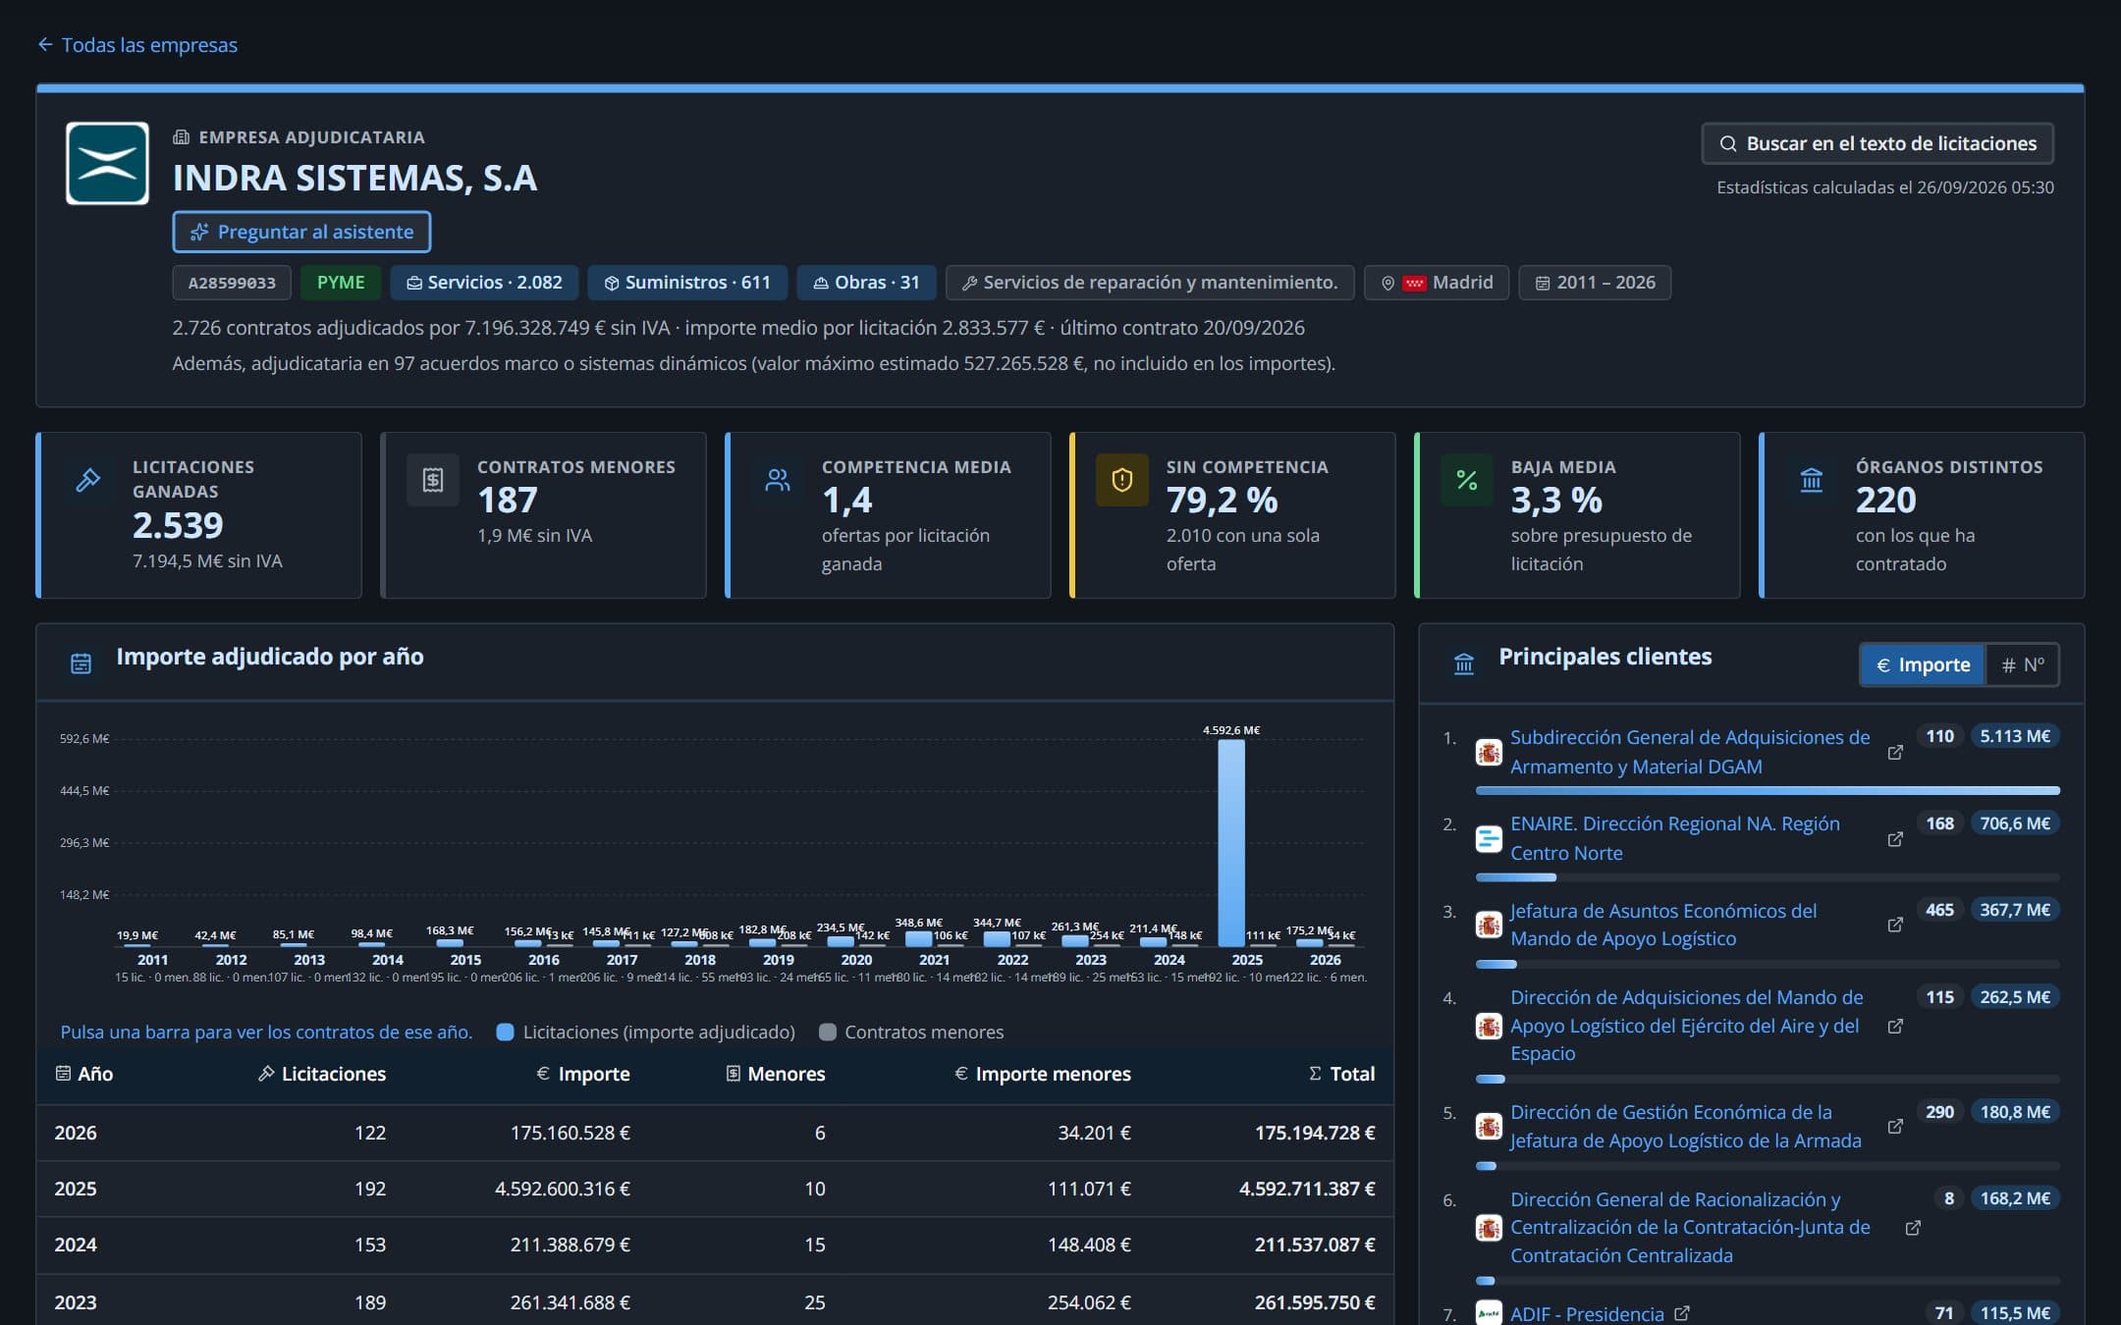Click the coat of arms logo for Dirección de Adquisiciones del Mando
The image size is (2121, 1325).
[1489, 1026]
